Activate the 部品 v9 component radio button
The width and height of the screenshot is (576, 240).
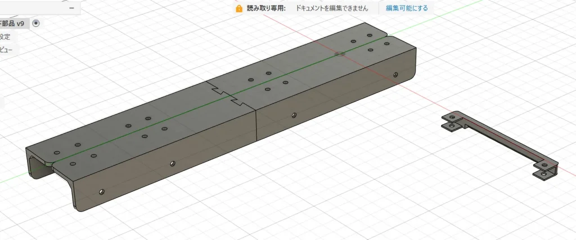coord(36,23)
